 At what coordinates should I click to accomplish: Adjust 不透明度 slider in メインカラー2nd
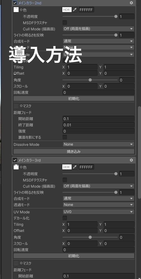tap(90, 16)
